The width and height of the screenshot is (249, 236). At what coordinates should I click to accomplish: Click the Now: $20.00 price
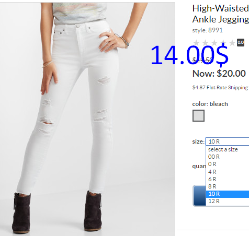(219, 74)
